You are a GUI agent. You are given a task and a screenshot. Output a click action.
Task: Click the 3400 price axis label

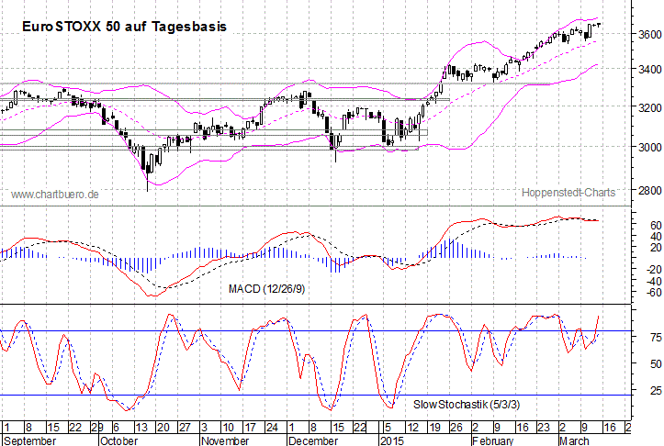tap(649, 69)
